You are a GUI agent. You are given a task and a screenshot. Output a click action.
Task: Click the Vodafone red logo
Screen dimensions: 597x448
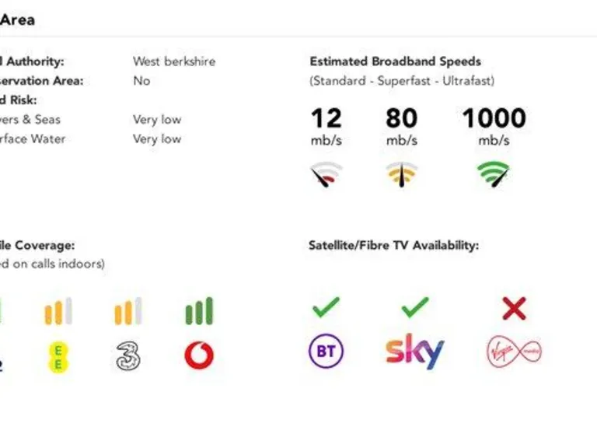199,355
